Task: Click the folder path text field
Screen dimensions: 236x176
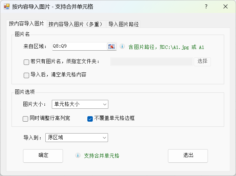Action: (x=151, y=61)
